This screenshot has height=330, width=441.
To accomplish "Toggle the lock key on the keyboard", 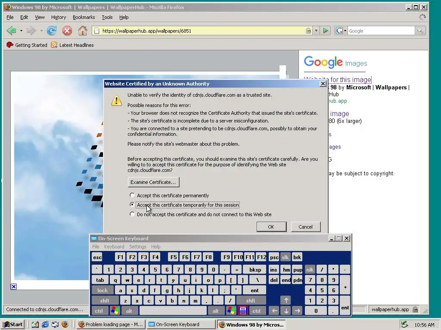I will pos(102,290).
